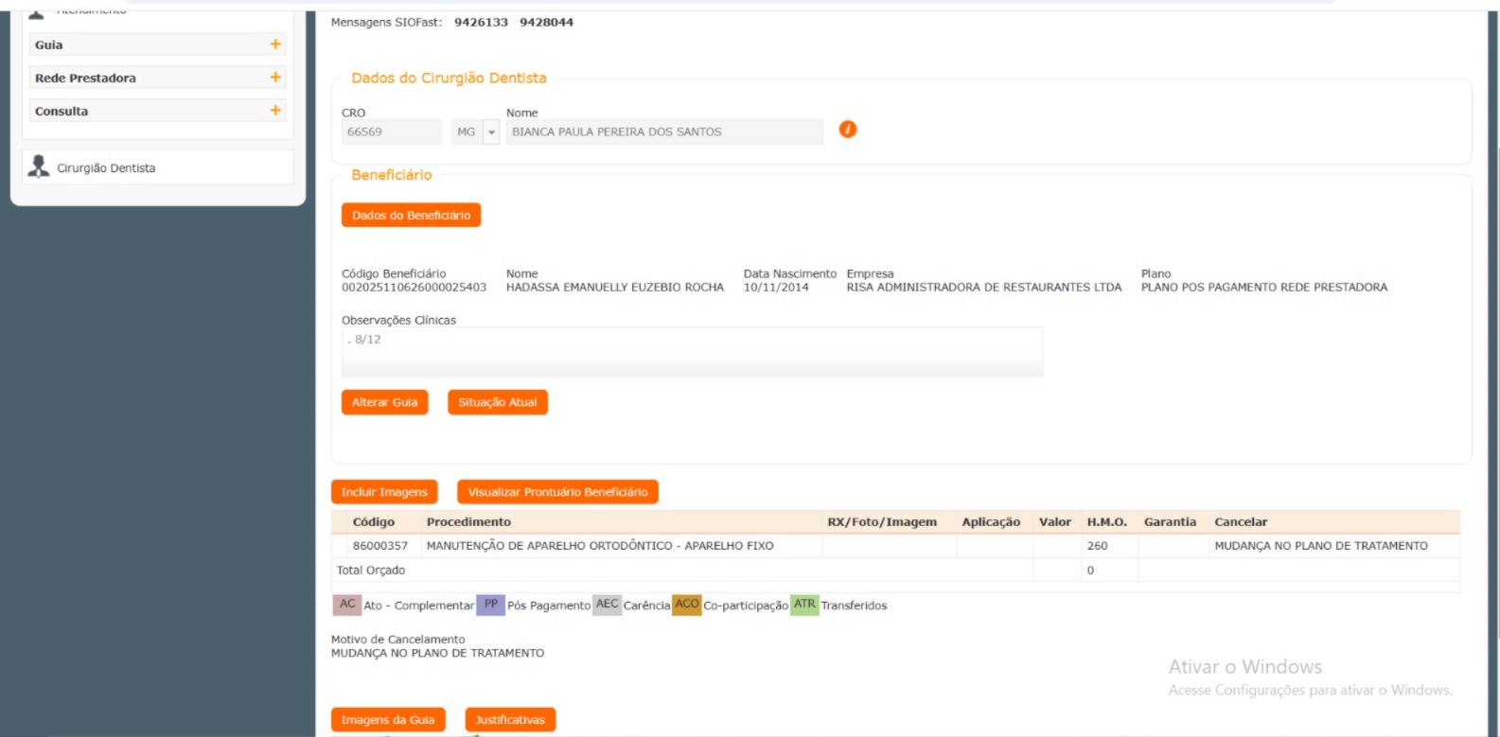Click the Situação Atual button
Viewport: 1500px width, 737px height.
click(x=498, y=402)
